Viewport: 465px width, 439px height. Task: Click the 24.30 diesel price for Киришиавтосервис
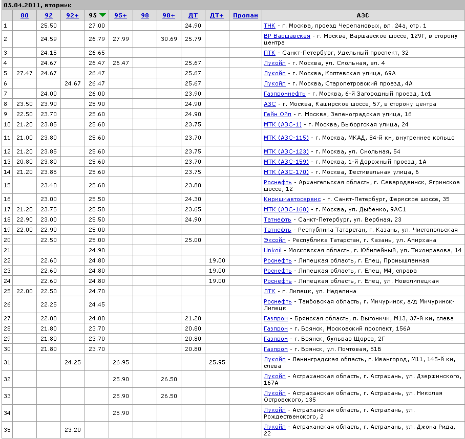pos(193,199)
